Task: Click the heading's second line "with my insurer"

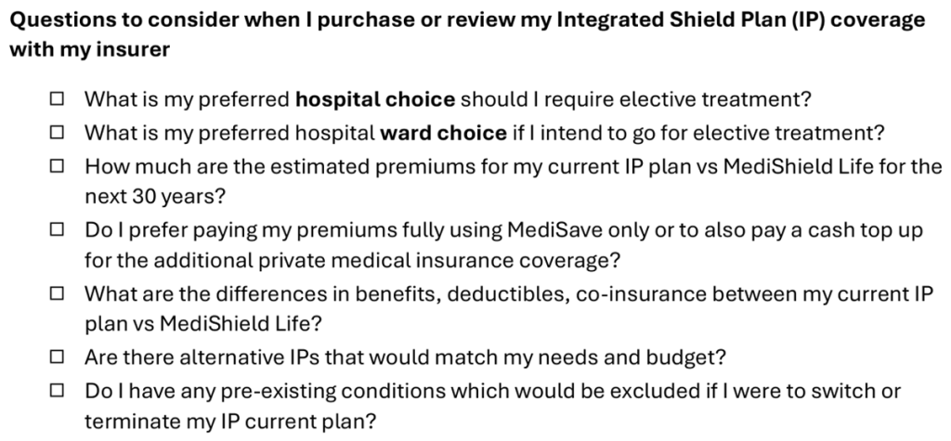Action: pyautogui.click(x=90, y=49)
